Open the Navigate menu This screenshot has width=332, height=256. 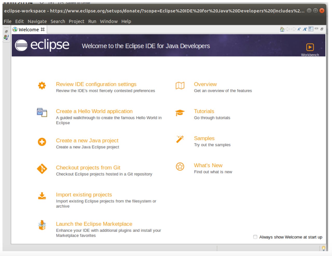tap(37, 21)
